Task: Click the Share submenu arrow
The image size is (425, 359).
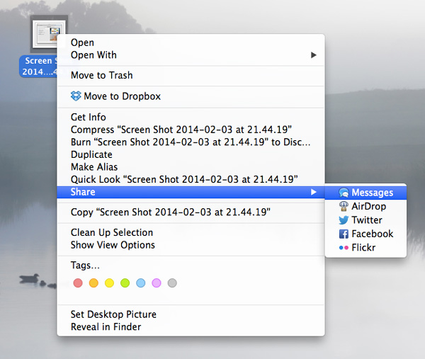Action: [x=314, y=192]
